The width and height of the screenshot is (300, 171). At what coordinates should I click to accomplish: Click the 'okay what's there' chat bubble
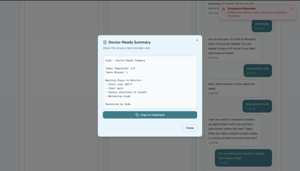[x=257, y=106]
